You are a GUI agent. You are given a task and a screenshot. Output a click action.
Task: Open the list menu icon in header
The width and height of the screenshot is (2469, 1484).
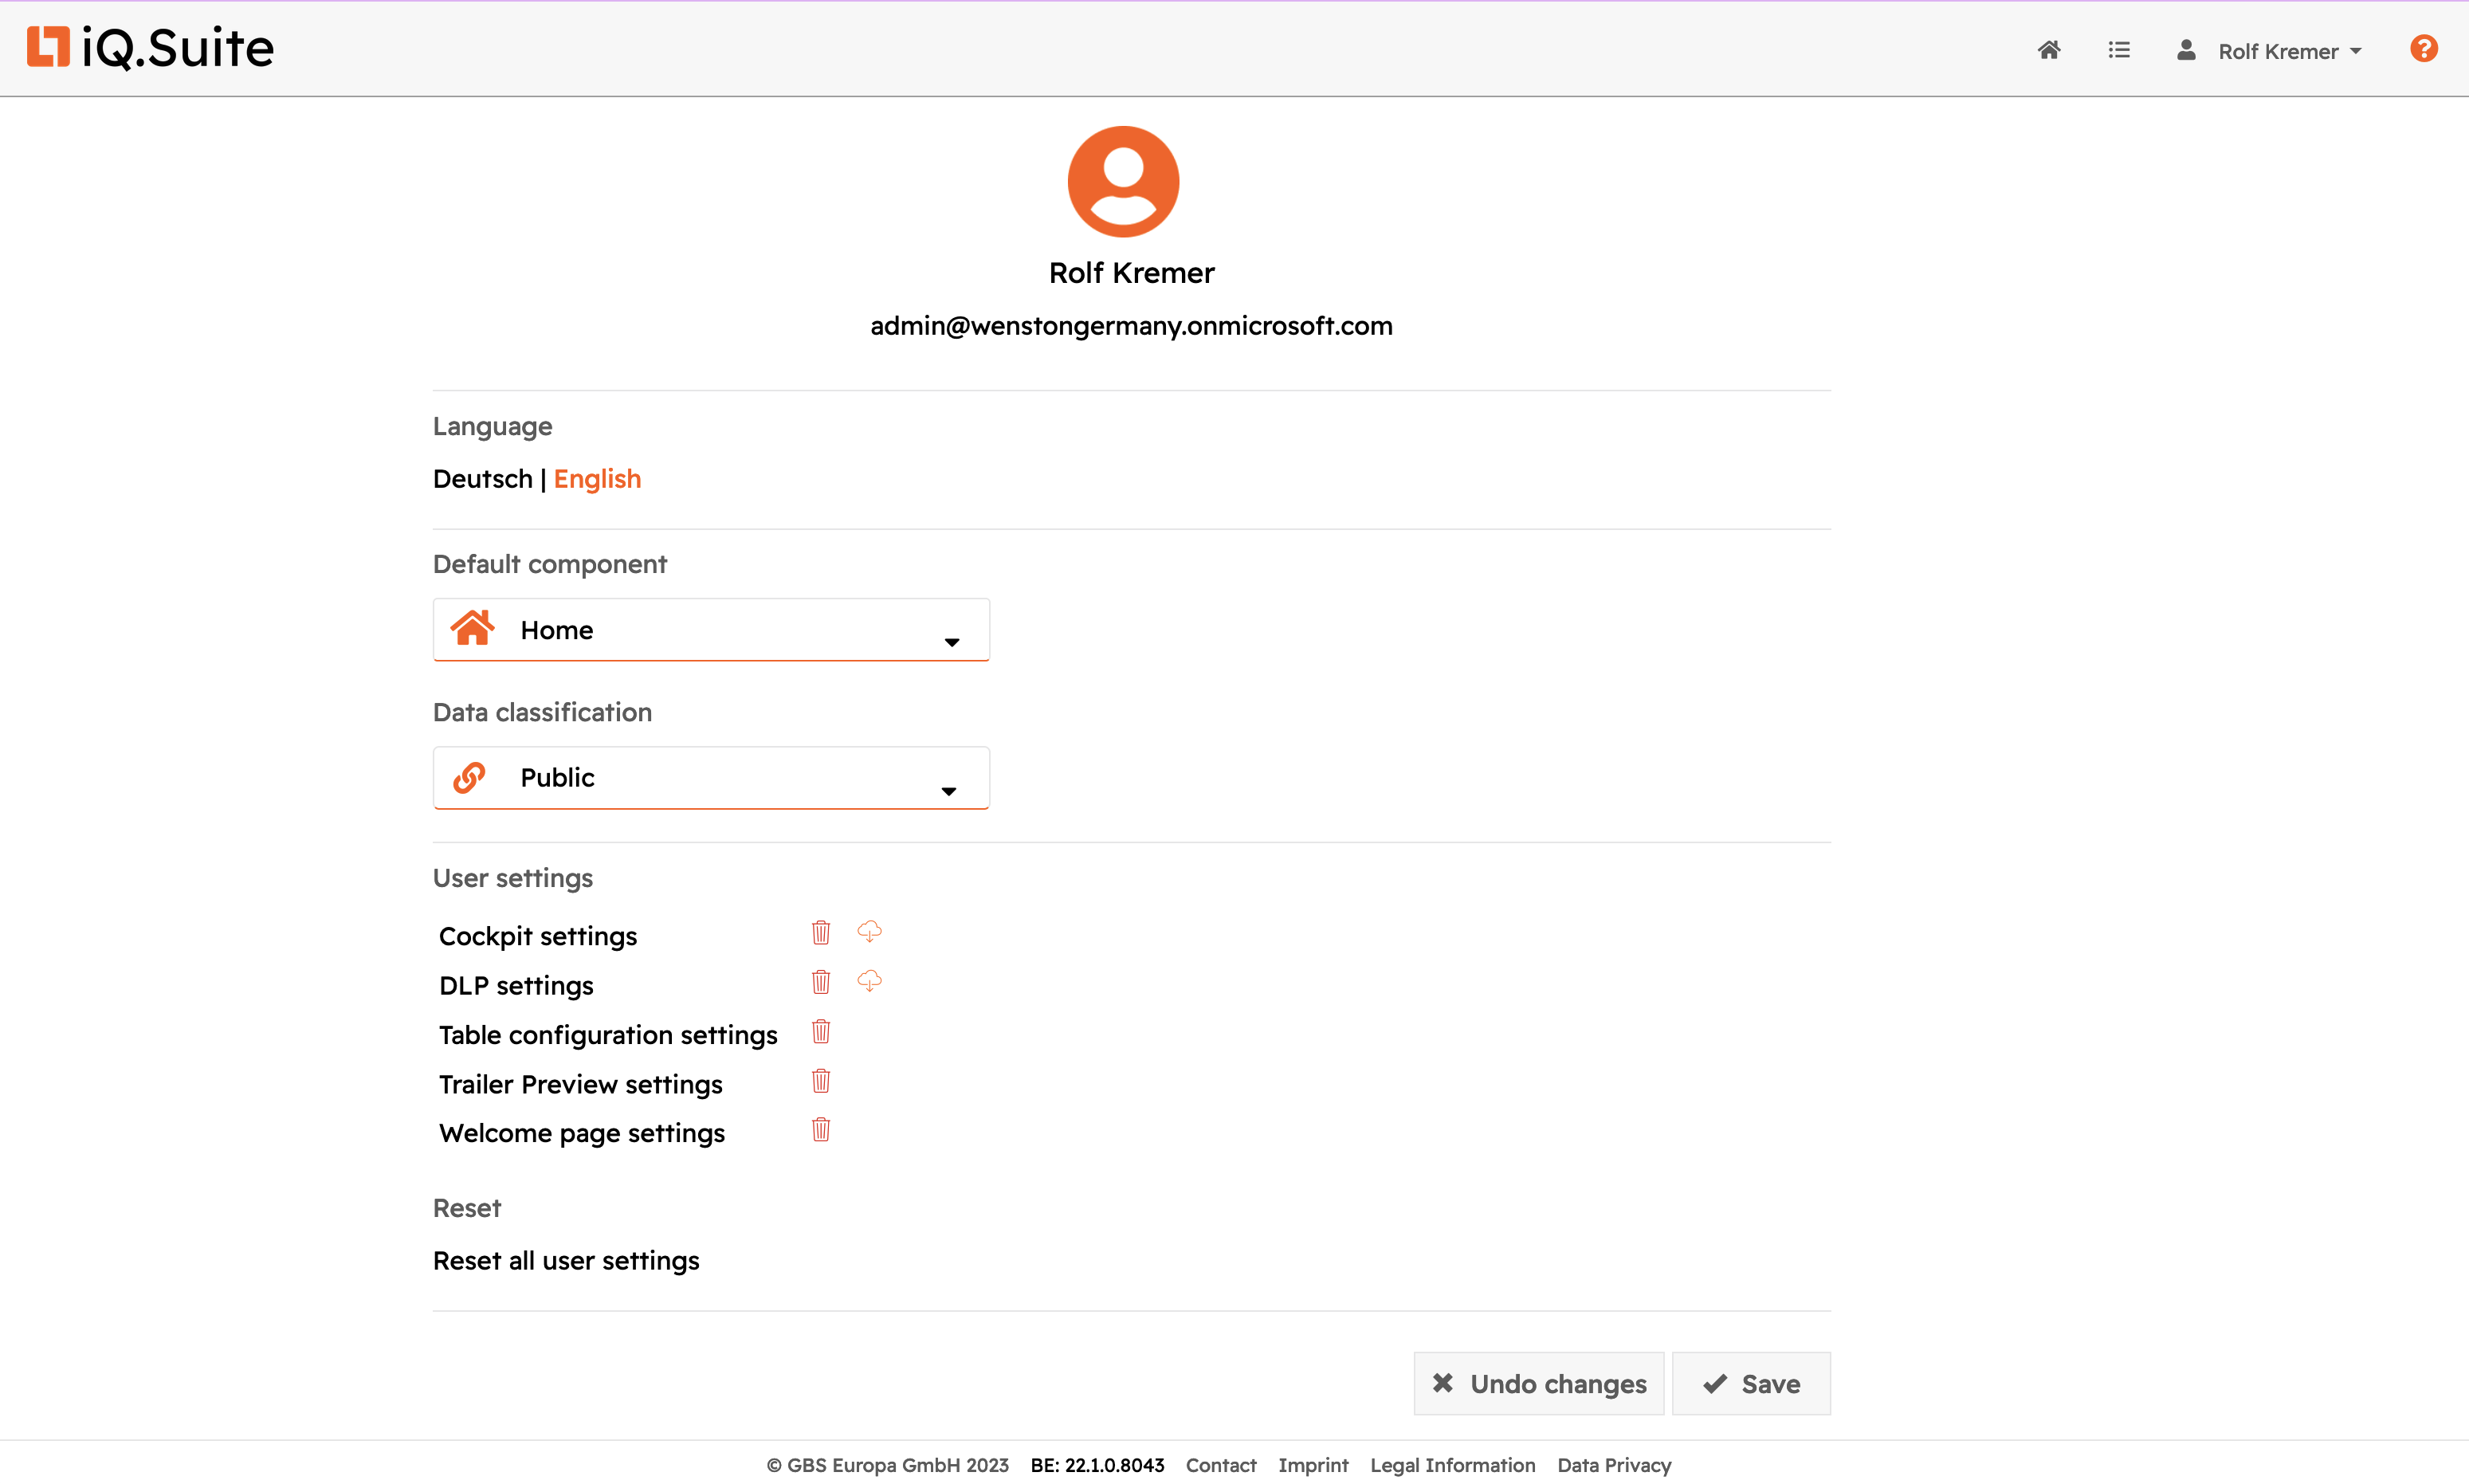[2119, 50]
